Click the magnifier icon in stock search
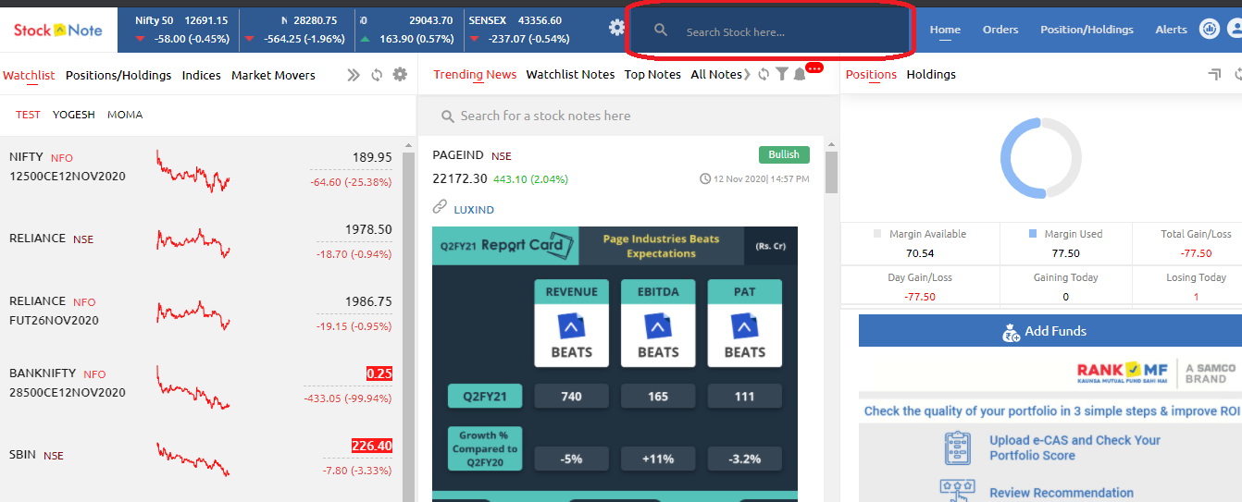Screen dimensions: 1242x502 (x=661, y=31)
